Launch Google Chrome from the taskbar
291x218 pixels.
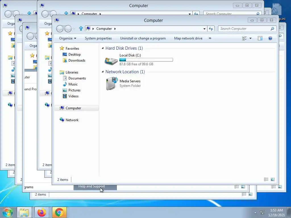tap(59, 212)
